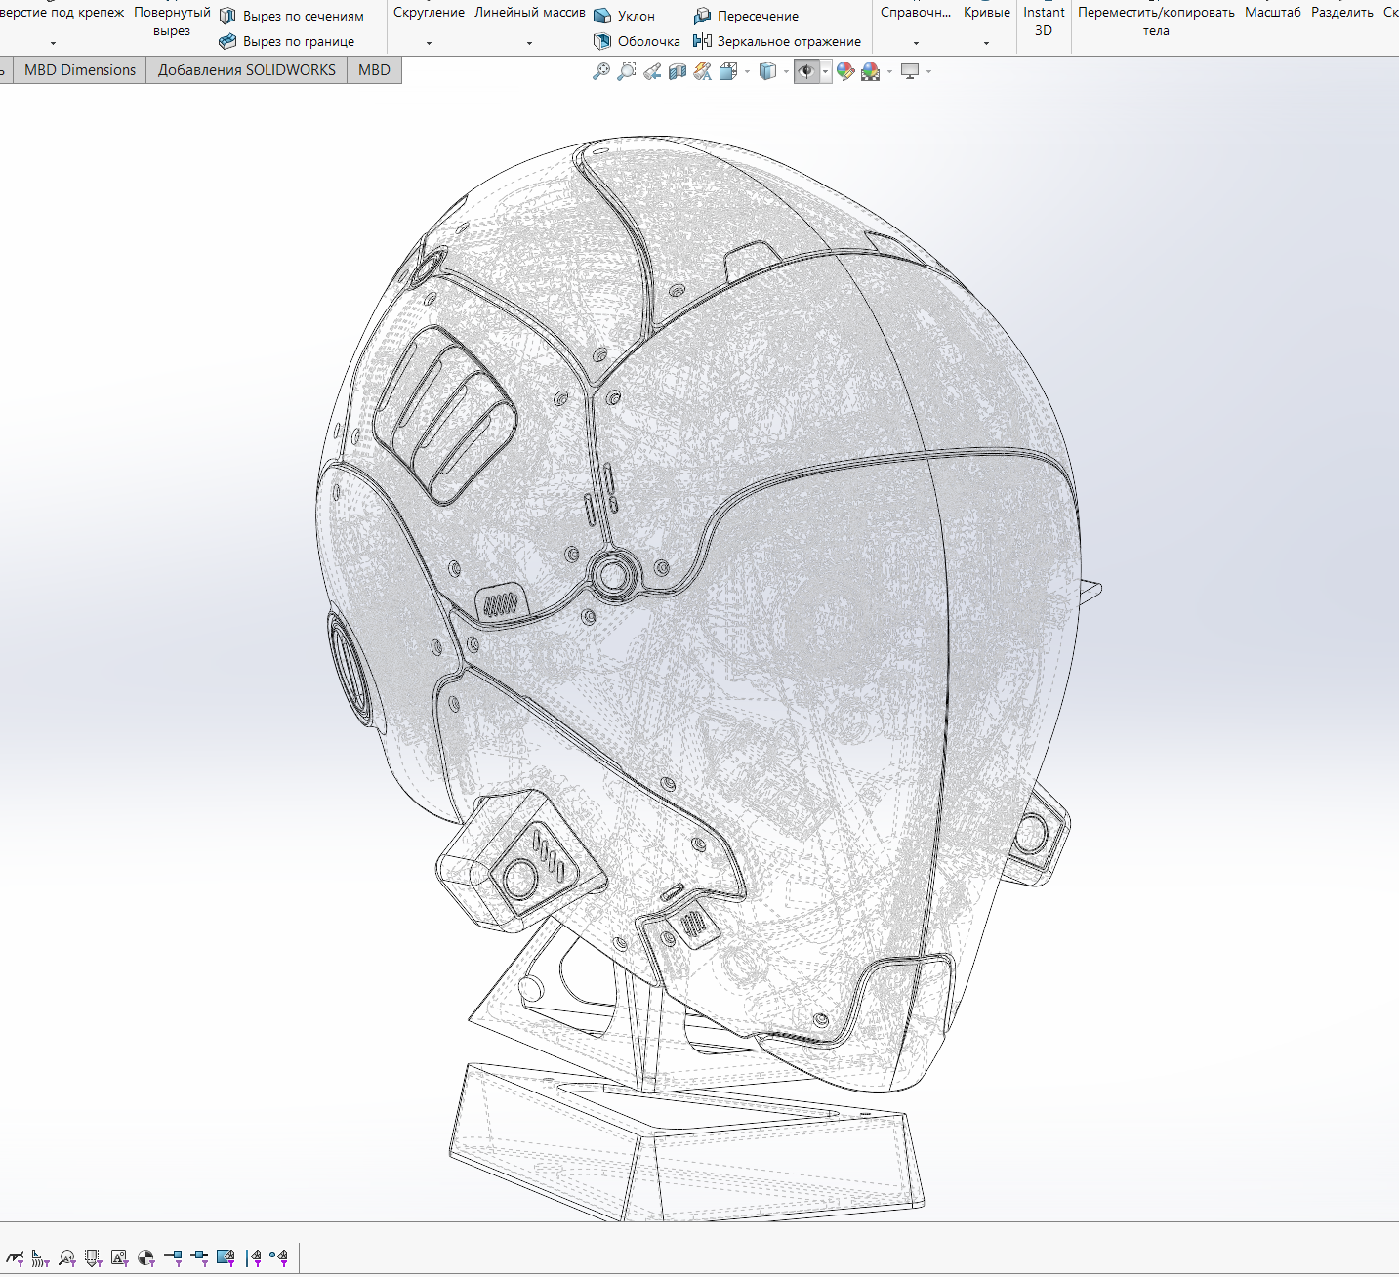
Task: Activate the Section View icon
Action: pos(678,71)
